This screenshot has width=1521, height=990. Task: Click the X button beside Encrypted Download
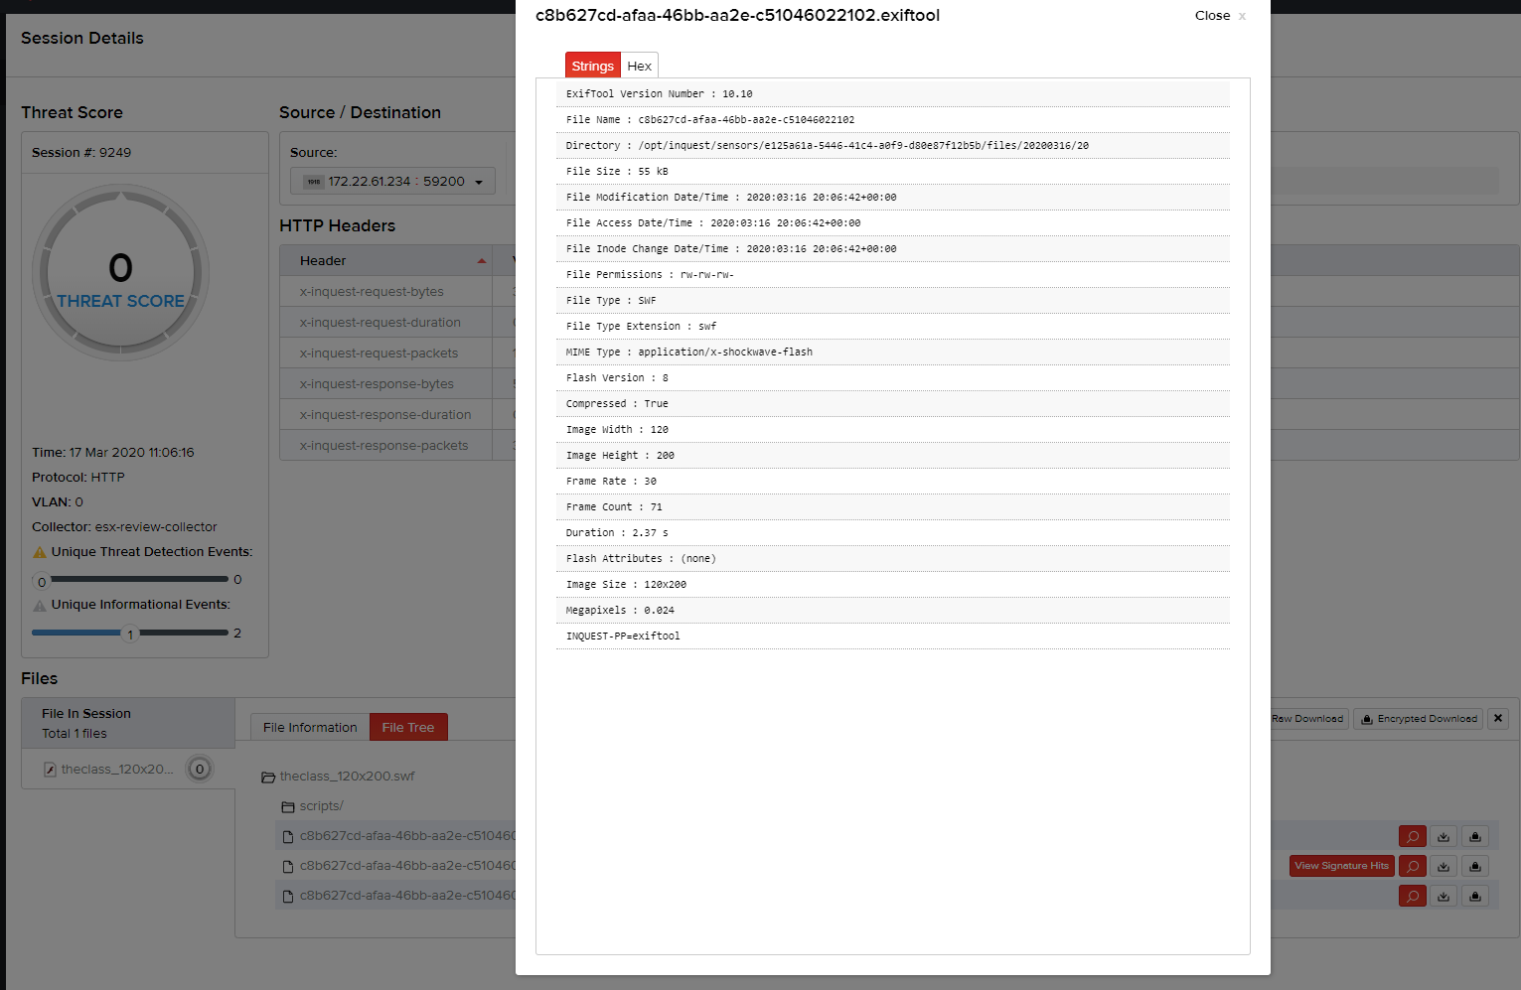click(x=1498, y=718)
